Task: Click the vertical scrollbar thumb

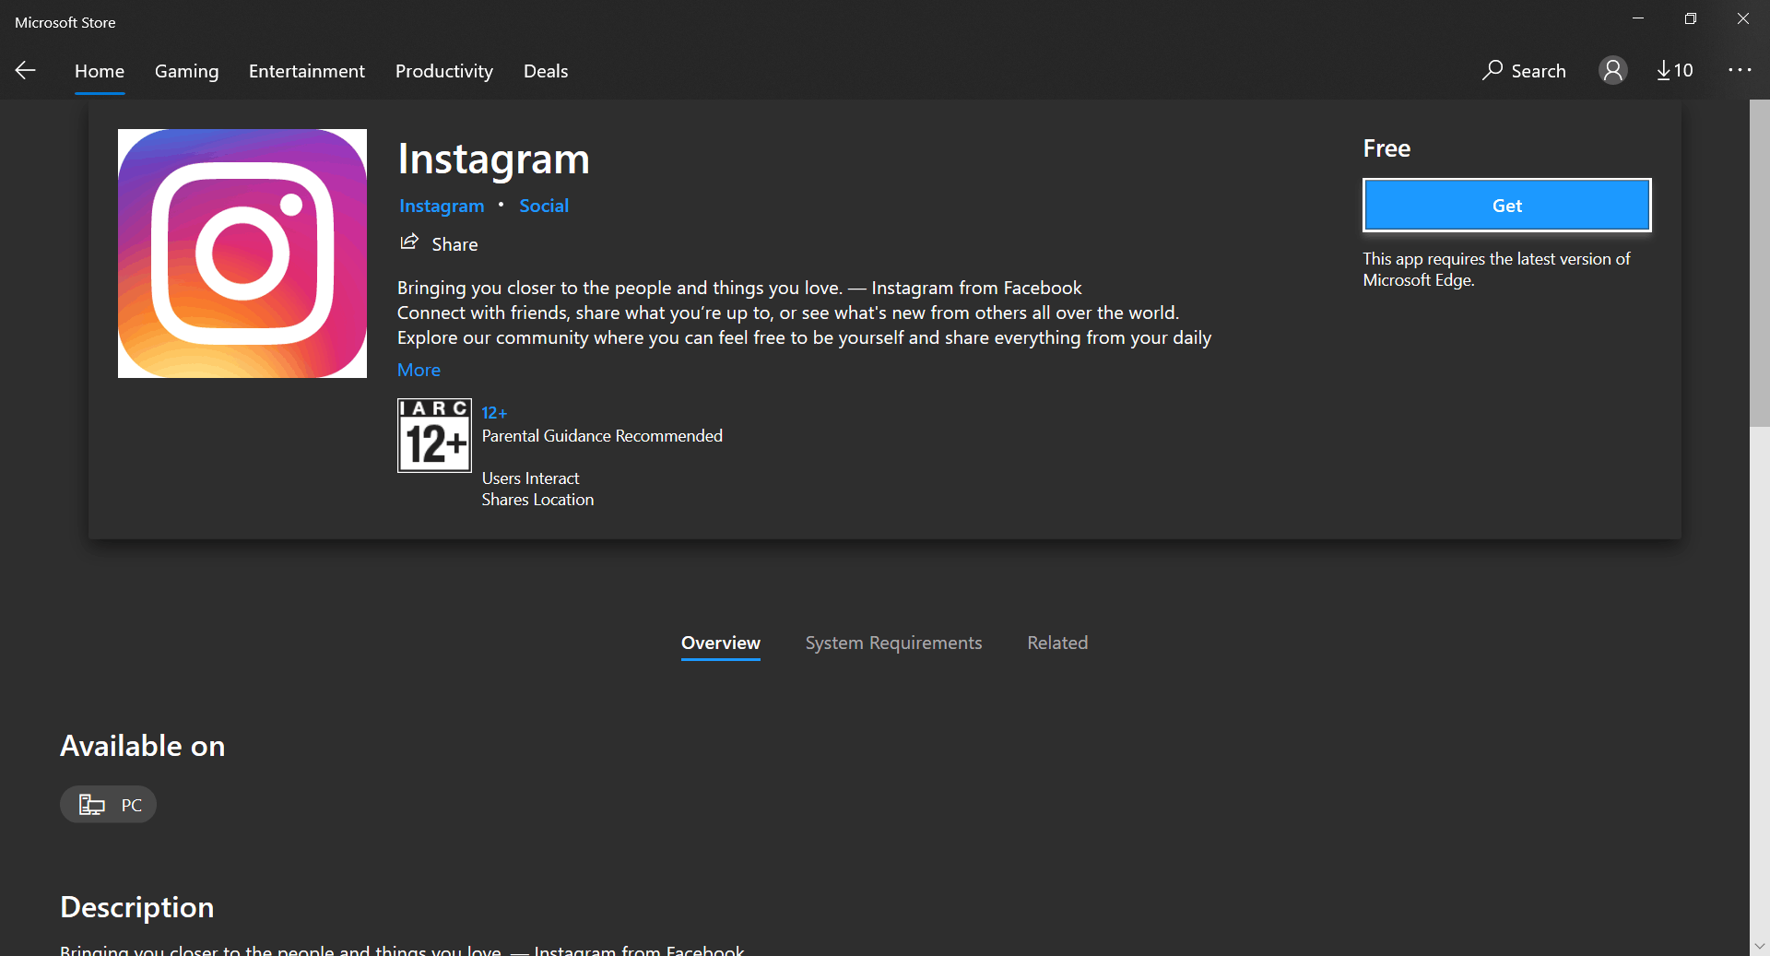Action: [x=1760, y=263]
